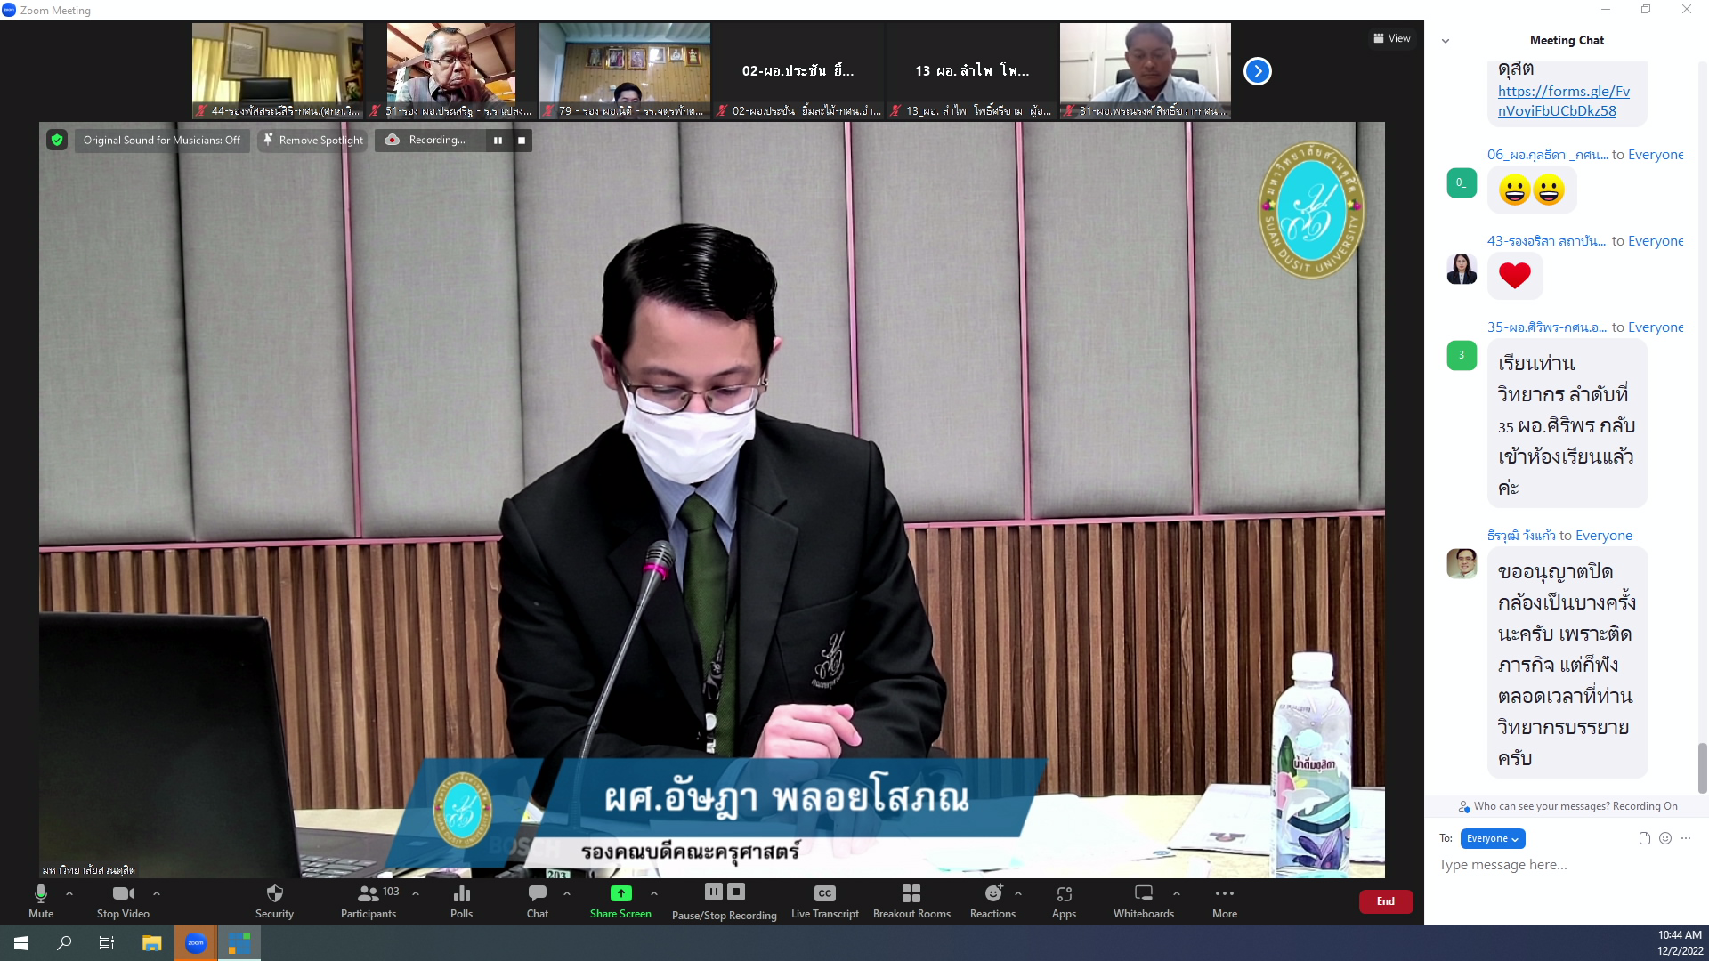Open Polls
Image resolution: width=1709 pixels, height=961 pixels.
461,900
